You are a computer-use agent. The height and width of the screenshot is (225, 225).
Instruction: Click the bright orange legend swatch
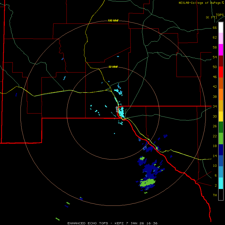tap(221, 94)
